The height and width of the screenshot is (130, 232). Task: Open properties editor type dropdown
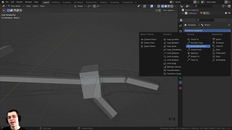[x=182, y=20]
